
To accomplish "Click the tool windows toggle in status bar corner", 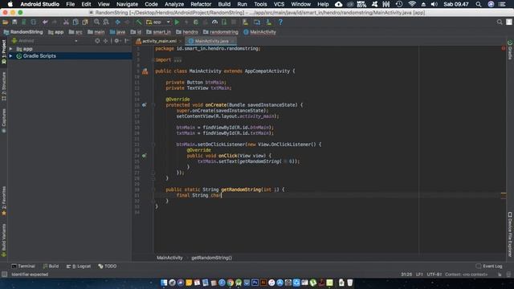I will pyautogui.click(x=4, y=275).
